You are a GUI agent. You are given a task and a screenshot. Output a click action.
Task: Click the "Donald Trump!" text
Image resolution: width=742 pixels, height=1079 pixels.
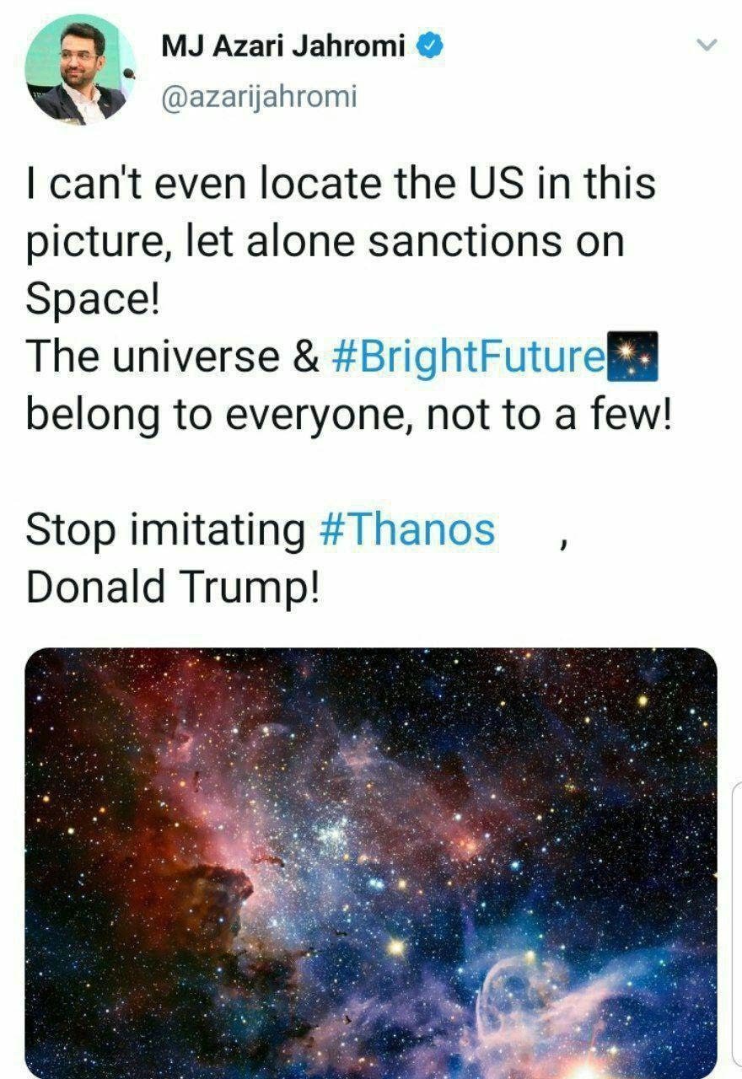click(173, 588)
